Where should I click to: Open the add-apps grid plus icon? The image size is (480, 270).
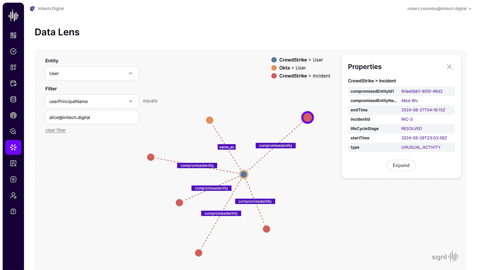tap(13, 67)
